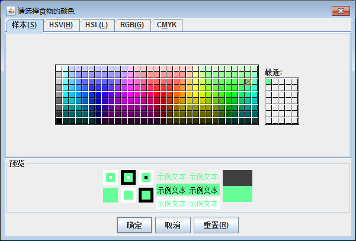Click the black 示例文本 text on green background
The height and width of the screenshot is (241, 356).
click(x=188, y=190)
